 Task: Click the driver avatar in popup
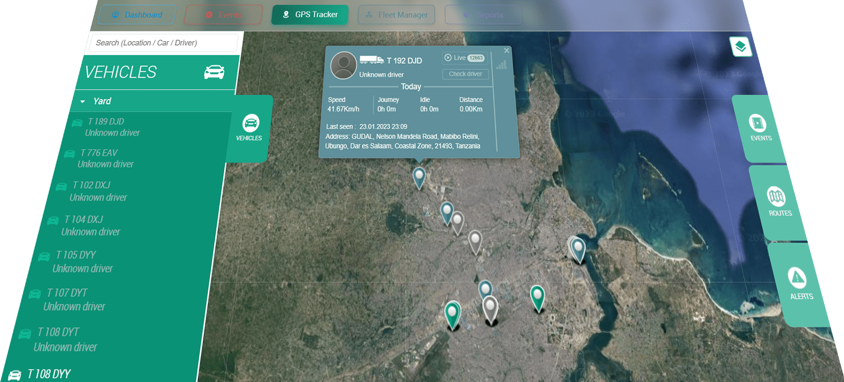point(343,65)
